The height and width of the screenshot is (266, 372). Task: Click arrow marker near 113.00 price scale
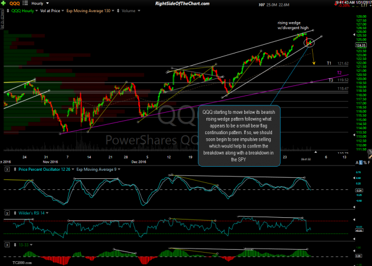pyautogui.click(x=354, y=135)
